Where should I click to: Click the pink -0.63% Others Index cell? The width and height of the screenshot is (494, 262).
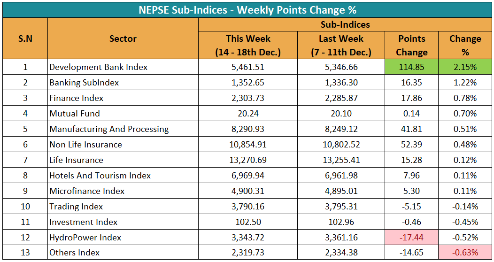click(x=465, y=253)
